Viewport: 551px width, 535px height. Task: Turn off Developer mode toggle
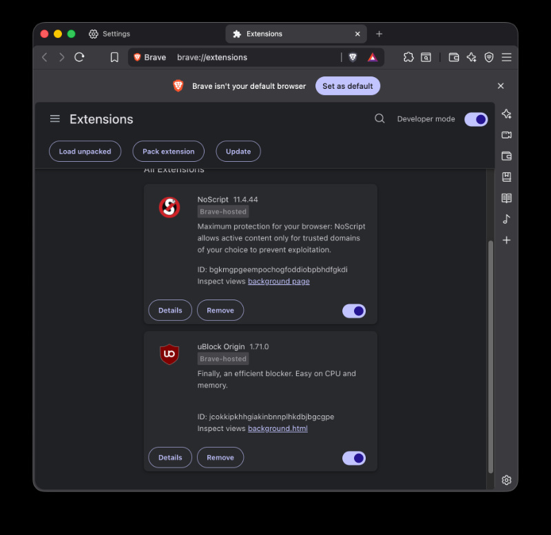[476, 119]
